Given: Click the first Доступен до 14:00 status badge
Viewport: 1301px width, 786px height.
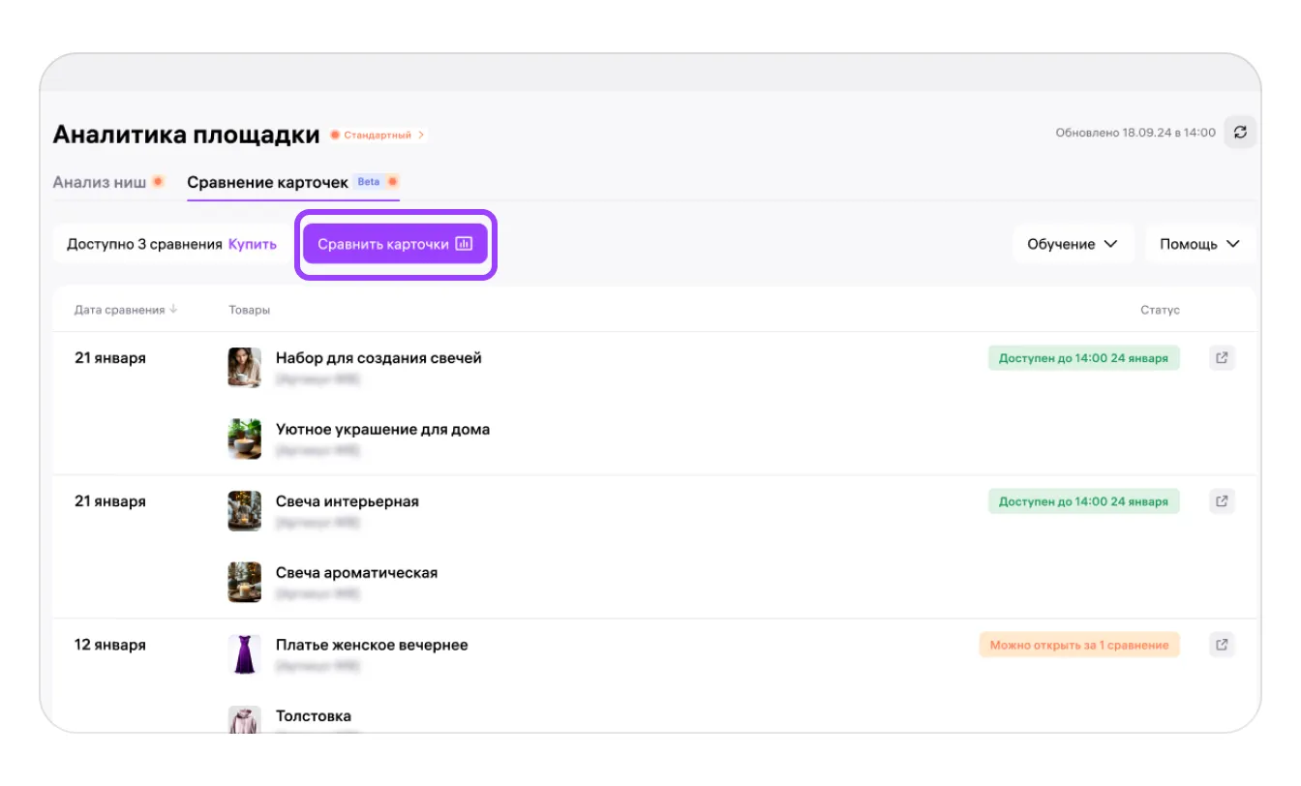Looking at the screenshot, I should click(x=1083, y=358).
